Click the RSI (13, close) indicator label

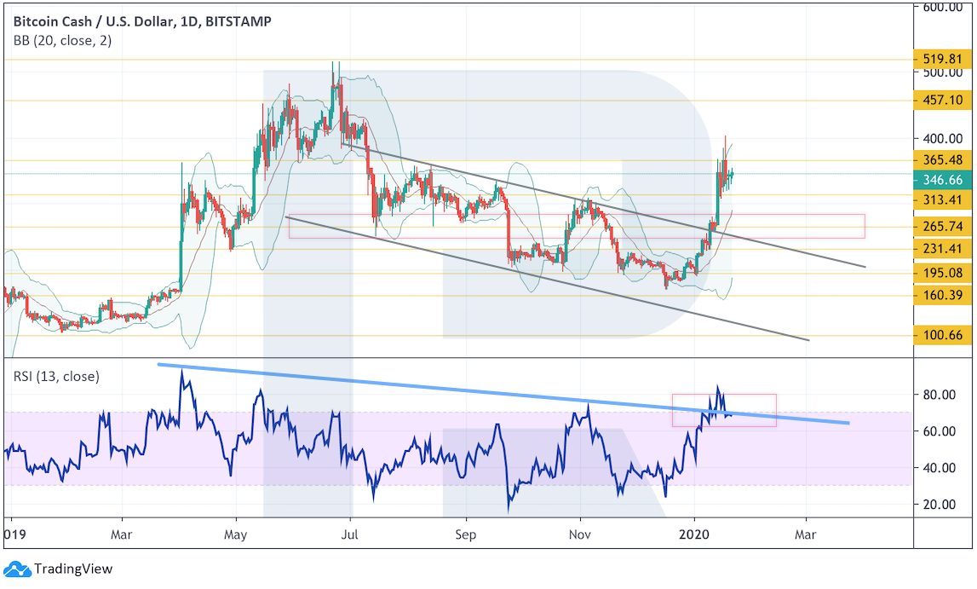pyautogui.click(x=56, y=377)
